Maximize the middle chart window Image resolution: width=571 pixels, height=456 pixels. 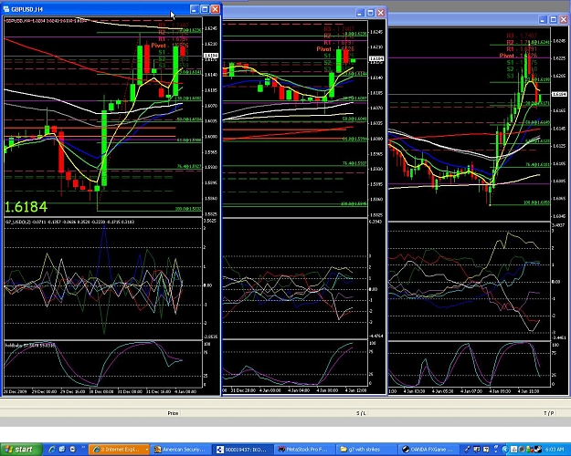click(370, 13)
